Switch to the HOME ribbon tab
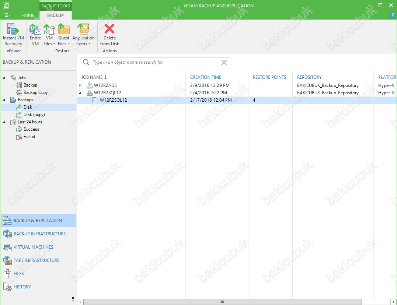397x305 pixels. click(x=28, y=15)
